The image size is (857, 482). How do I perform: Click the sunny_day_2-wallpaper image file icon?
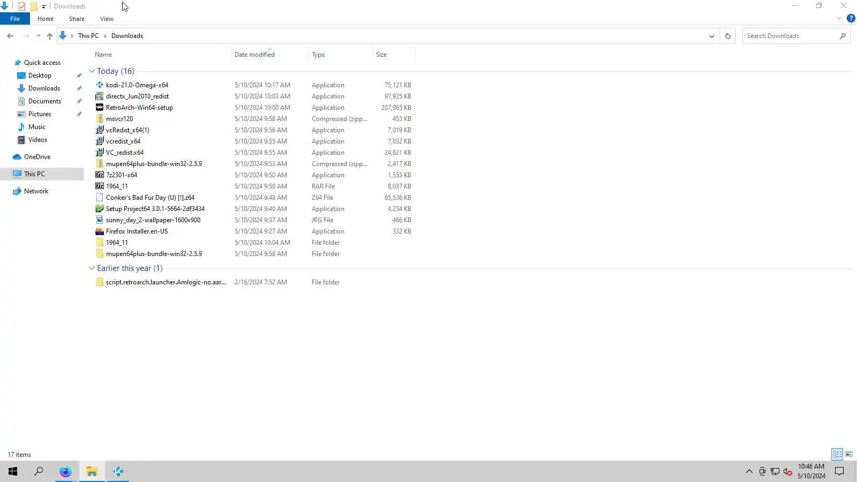100,220
